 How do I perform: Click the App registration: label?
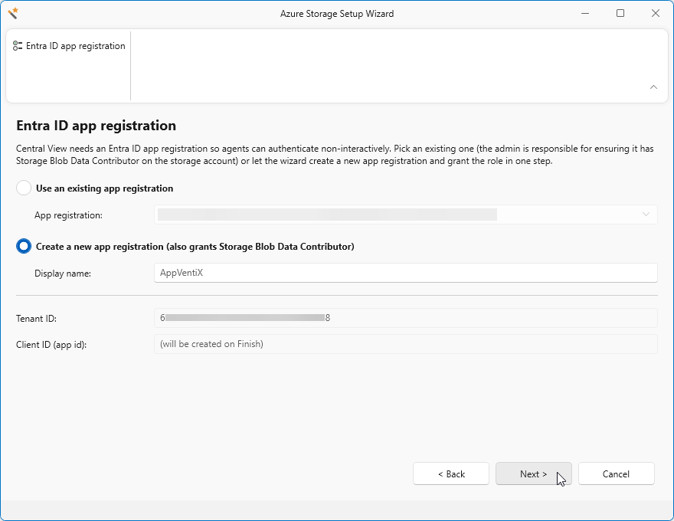(x=68, y=215)
